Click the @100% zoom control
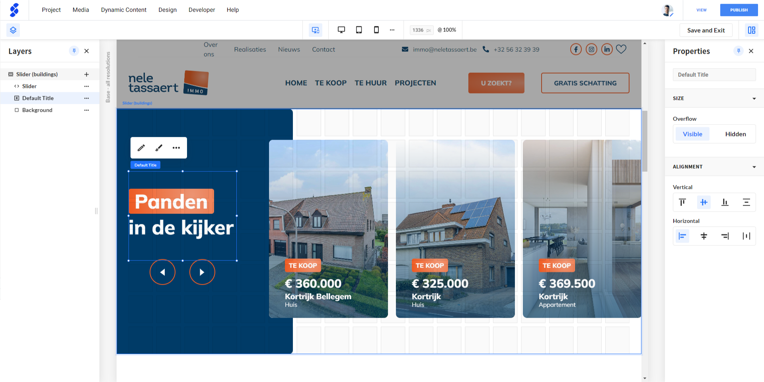The image size is (764, 382). pyautogui.click(x=446, y=29)
